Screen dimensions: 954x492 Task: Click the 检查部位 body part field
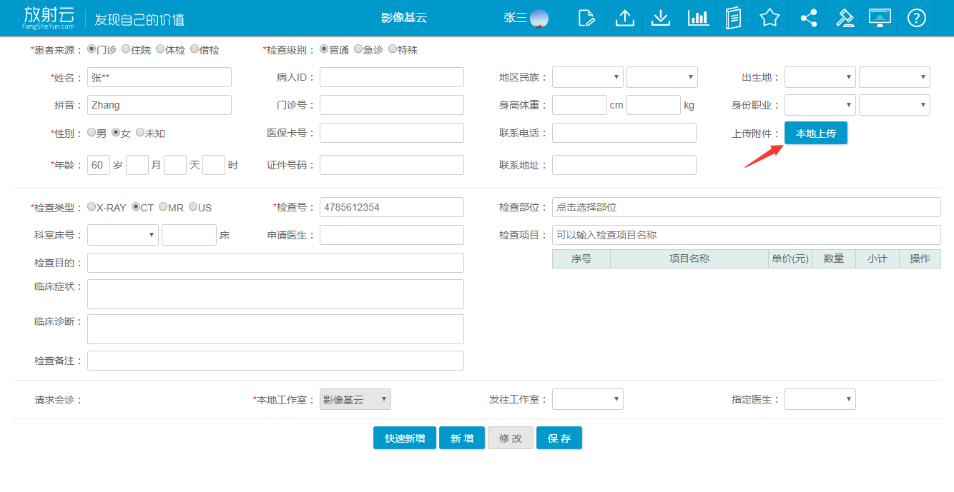coord(746,207)
